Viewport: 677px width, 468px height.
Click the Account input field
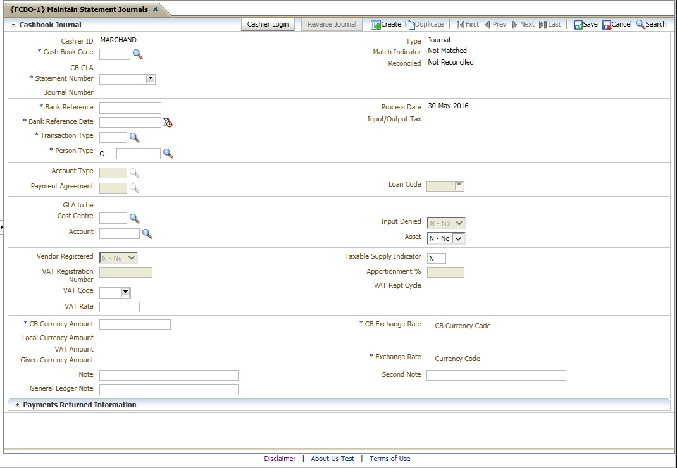pyautogui.click(x=119, y=233)
